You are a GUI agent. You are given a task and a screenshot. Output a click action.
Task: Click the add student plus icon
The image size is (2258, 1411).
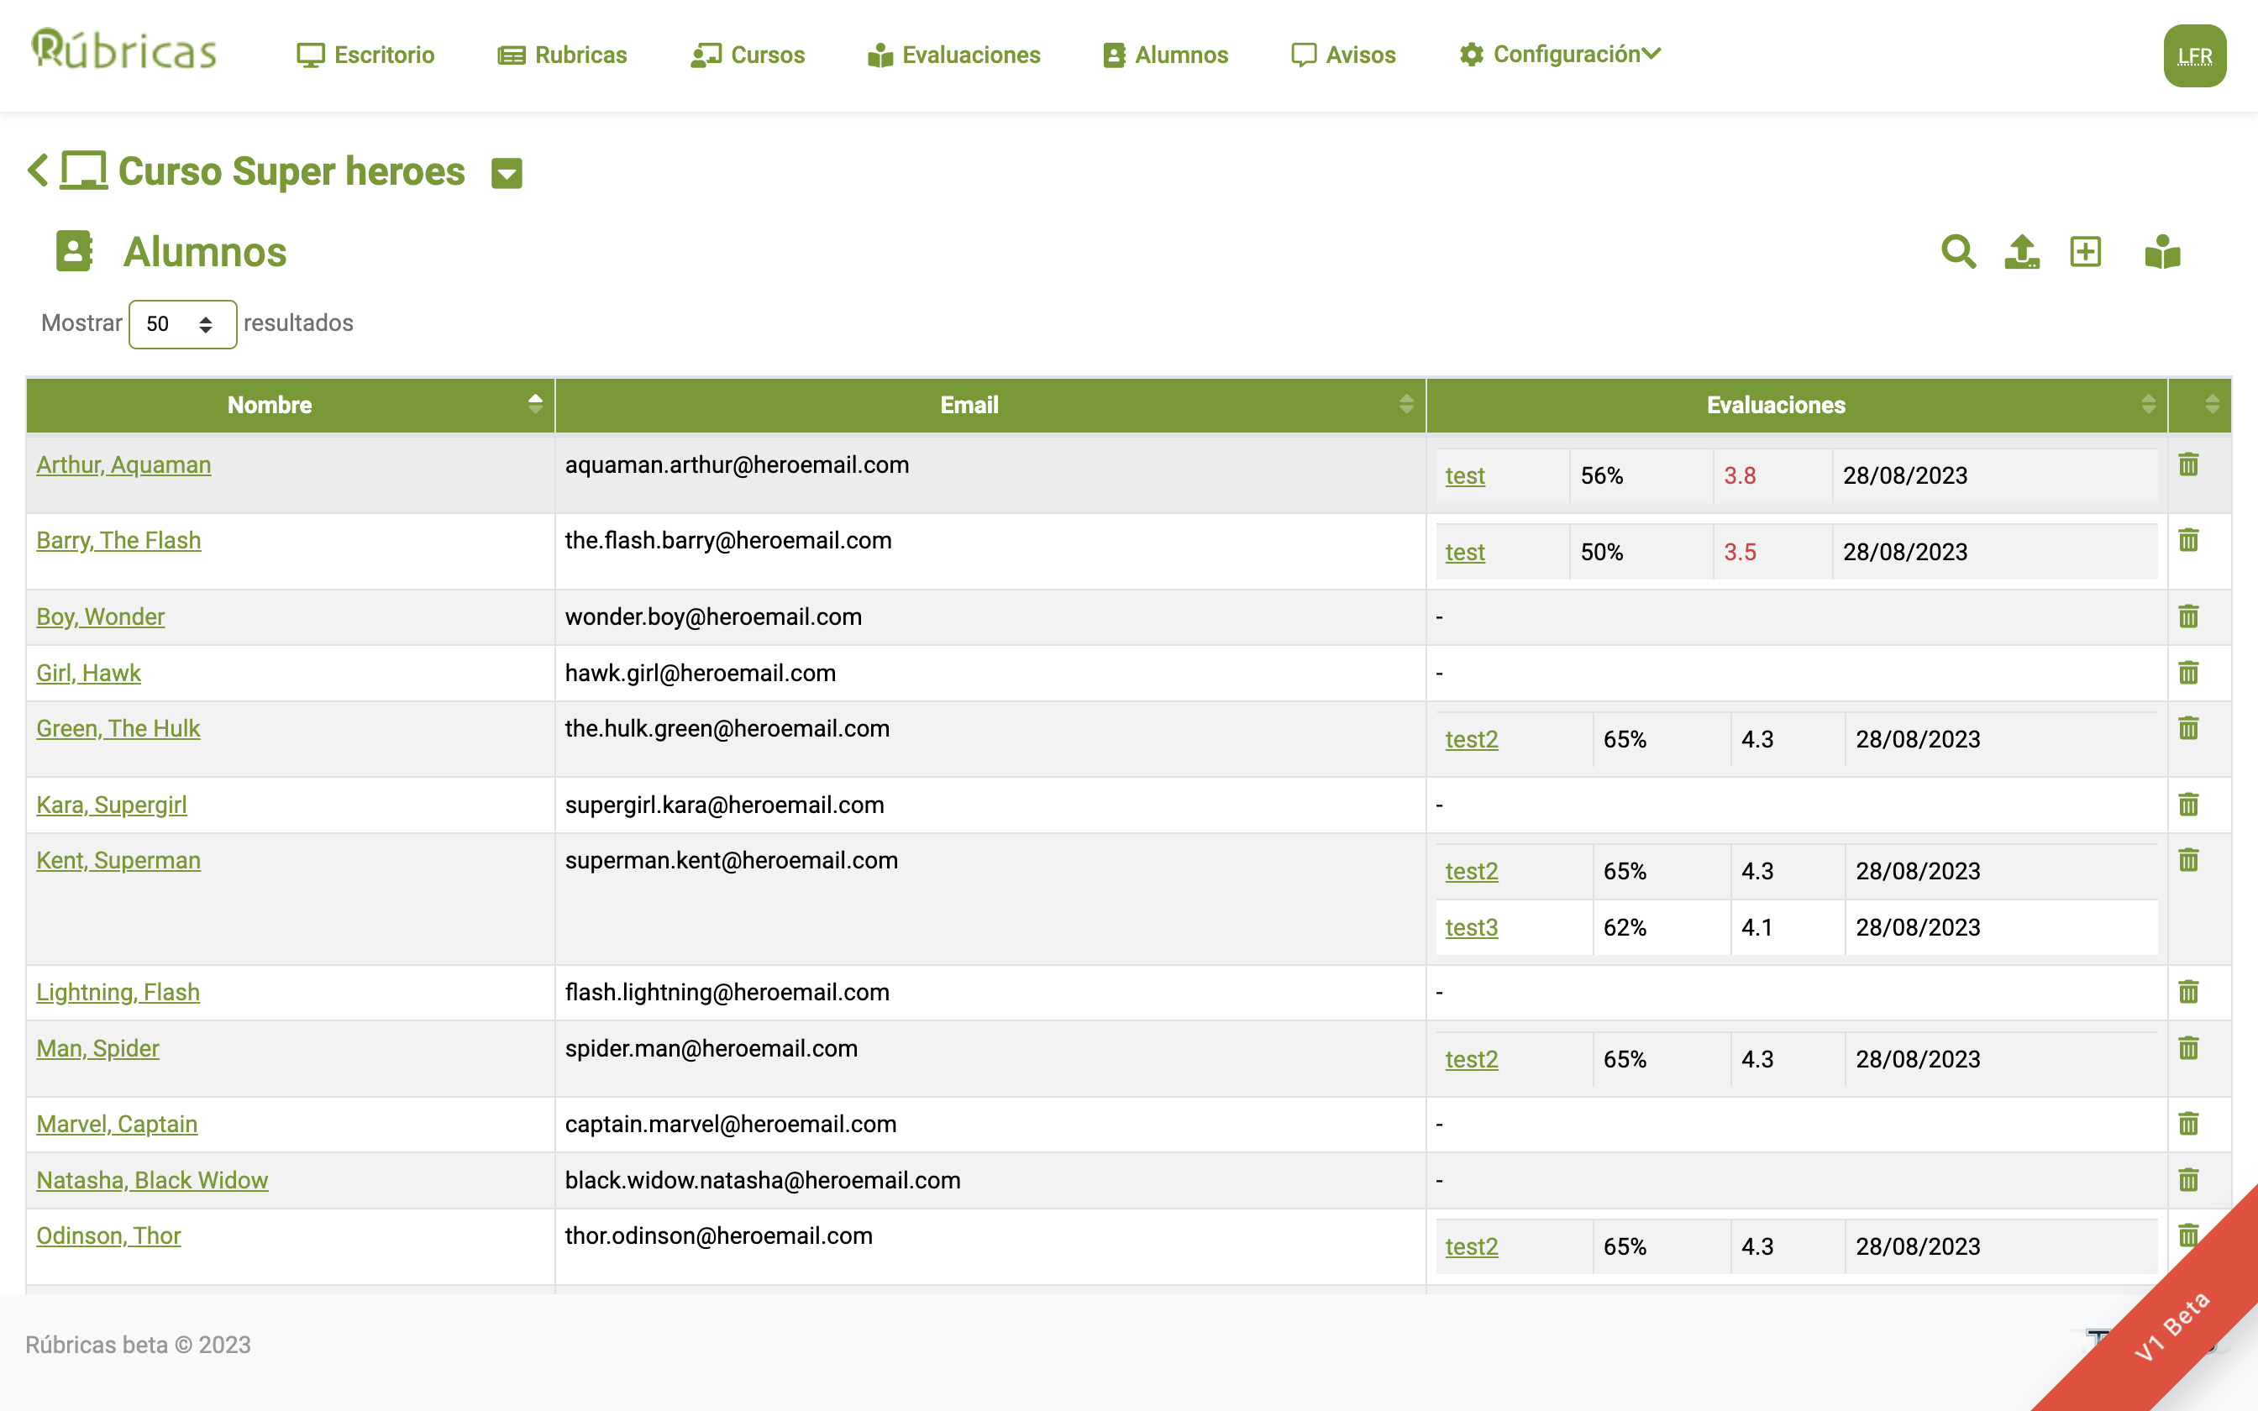[2086, 252]
